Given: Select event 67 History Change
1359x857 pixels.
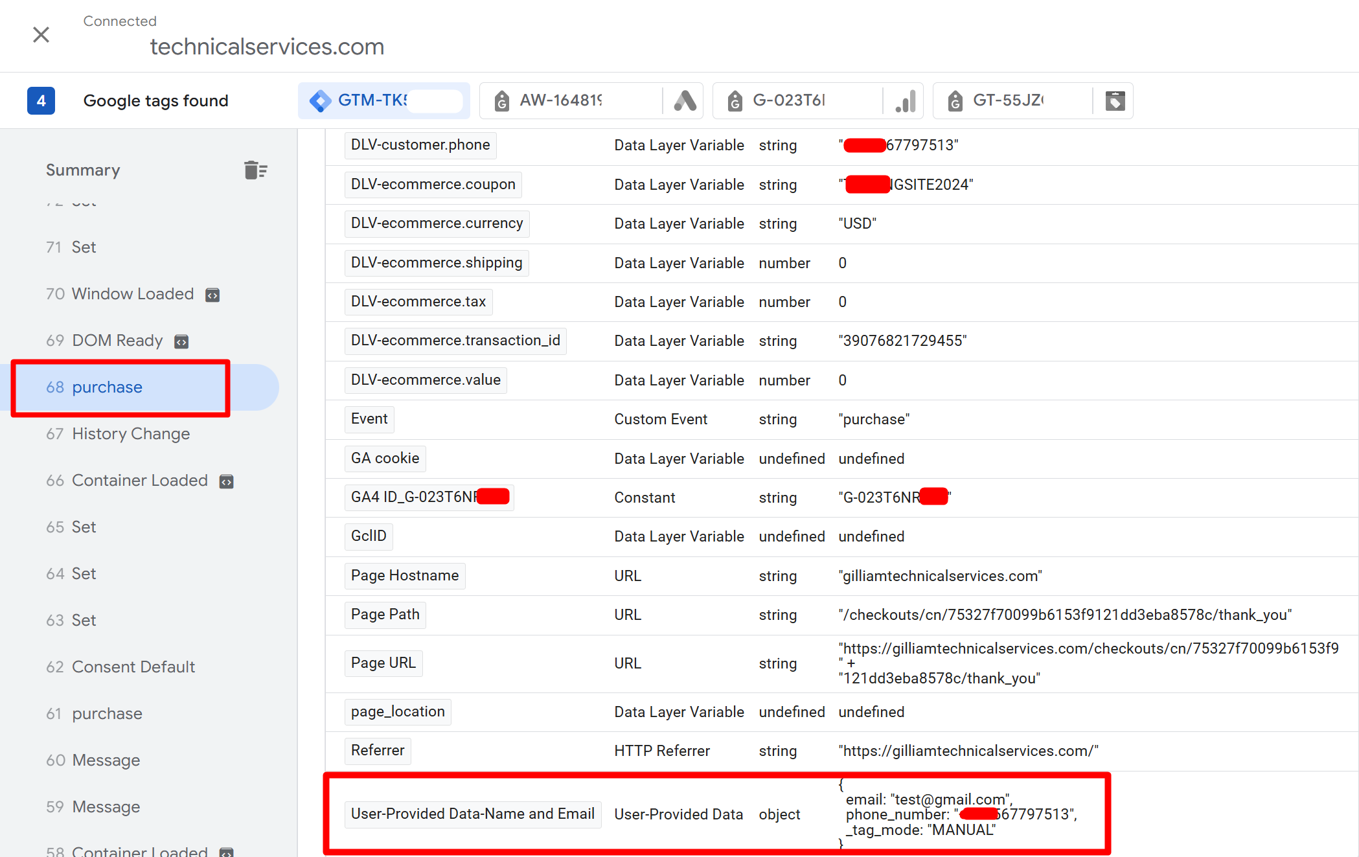Looking at the screenshot, I should click(131, 433).
